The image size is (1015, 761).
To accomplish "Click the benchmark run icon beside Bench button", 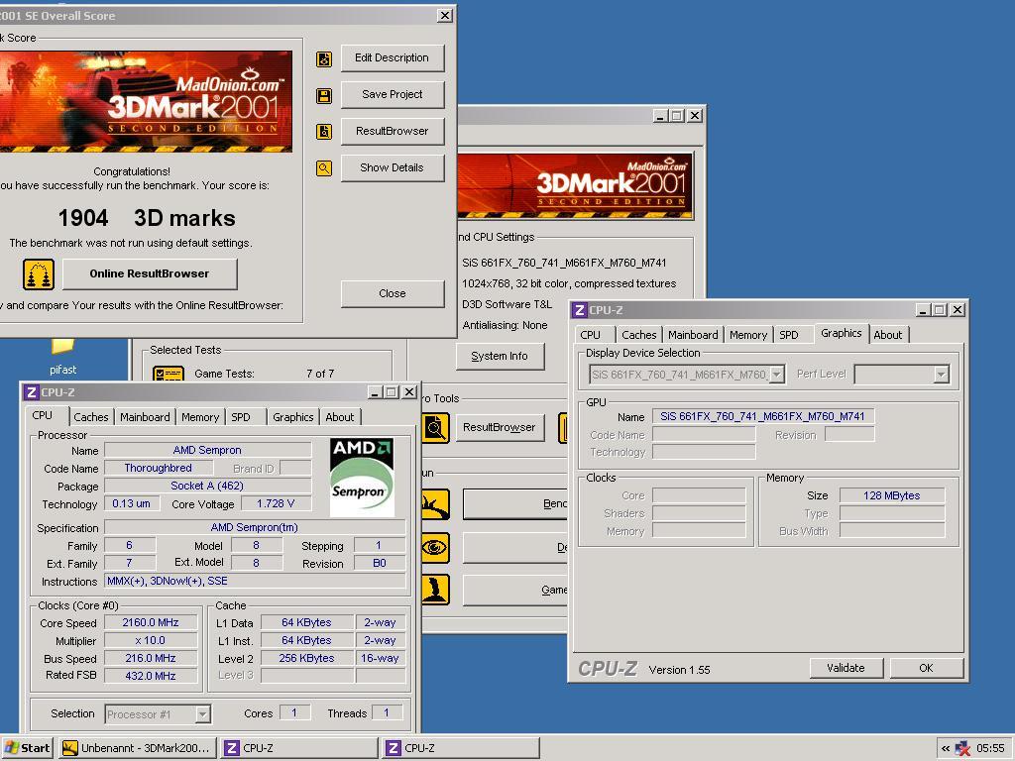I will [x=435, y=504].
